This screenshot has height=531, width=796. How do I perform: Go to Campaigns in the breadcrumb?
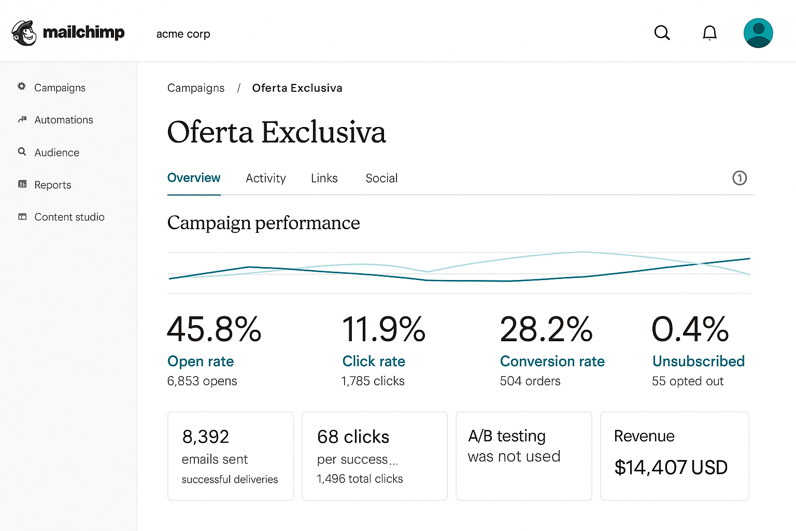[x=196, y=88]
